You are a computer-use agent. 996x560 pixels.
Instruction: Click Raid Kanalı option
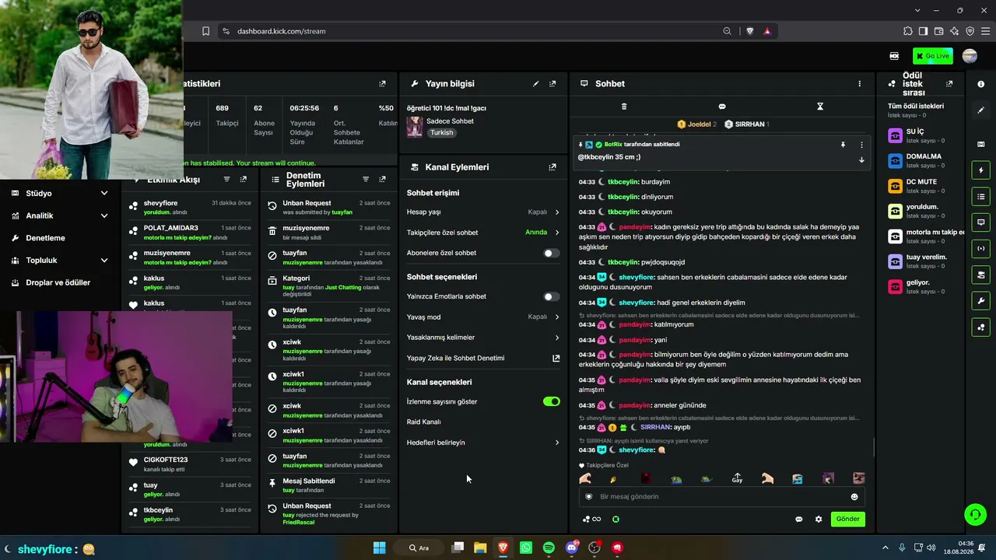click(x=424, y=422)
